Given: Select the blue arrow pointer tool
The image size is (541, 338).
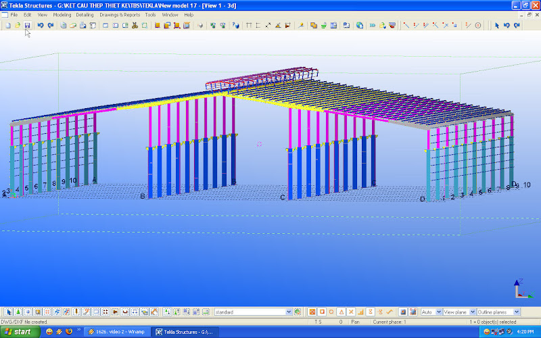Looking at the screenshot, I should (497, 26).
